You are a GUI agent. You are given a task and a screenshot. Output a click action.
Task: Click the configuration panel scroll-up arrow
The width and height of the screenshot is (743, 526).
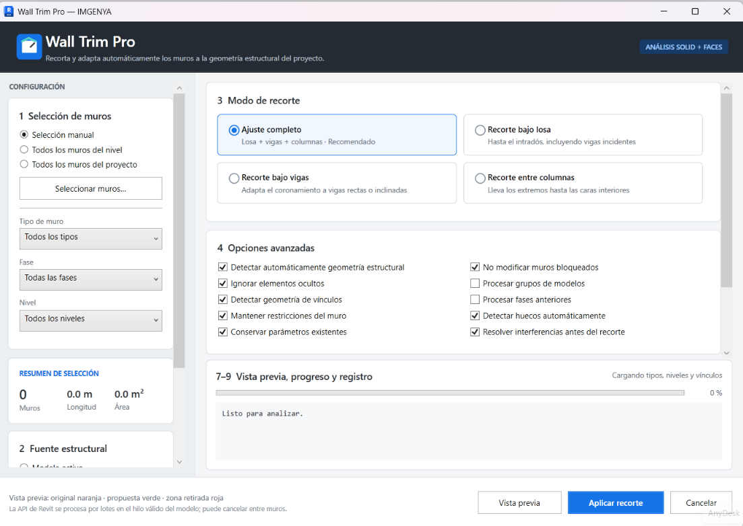coord(179,88)
